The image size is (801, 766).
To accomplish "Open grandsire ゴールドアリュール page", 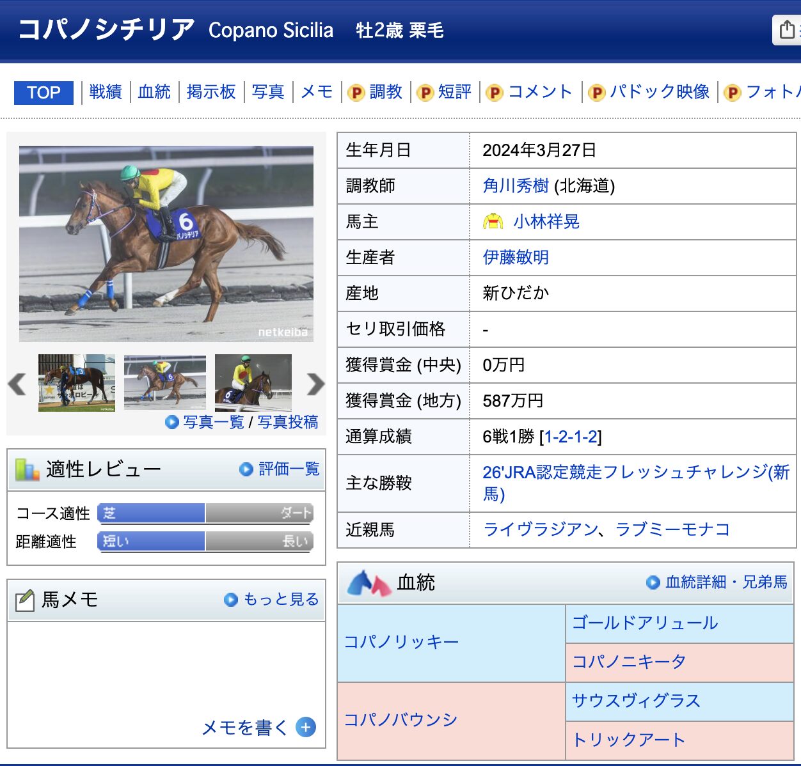I will 645,623.
